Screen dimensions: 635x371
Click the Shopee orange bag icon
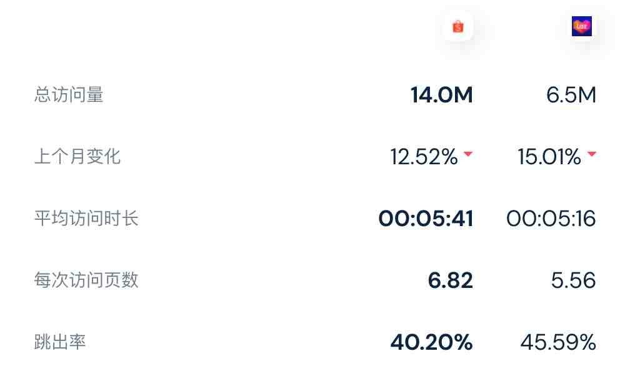pos(458,26)
